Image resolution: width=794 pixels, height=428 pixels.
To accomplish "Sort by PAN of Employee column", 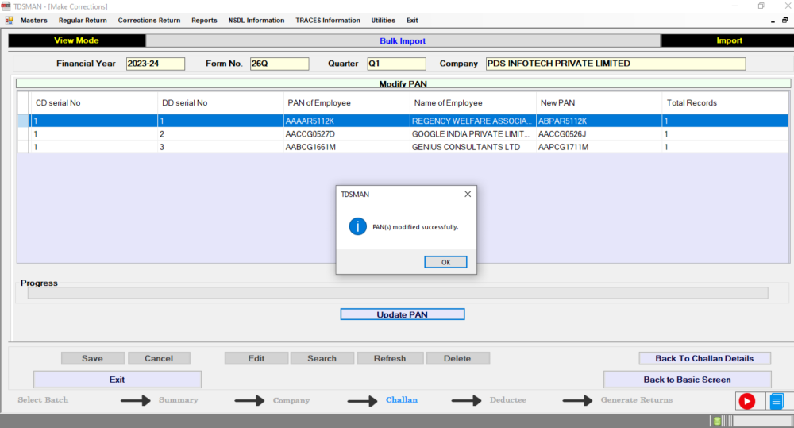I will coord(346,102).
